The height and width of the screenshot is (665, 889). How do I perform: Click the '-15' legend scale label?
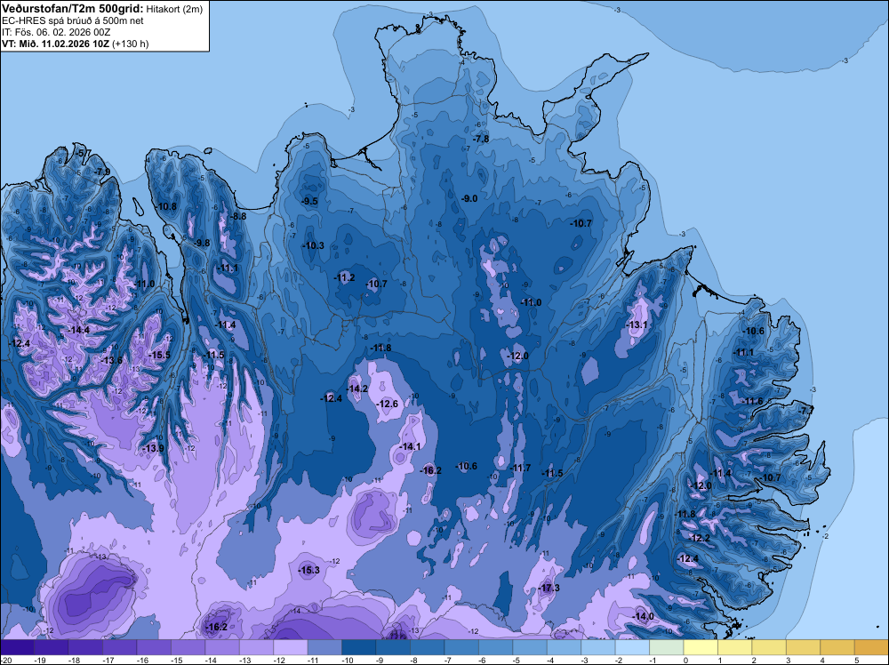176,661
